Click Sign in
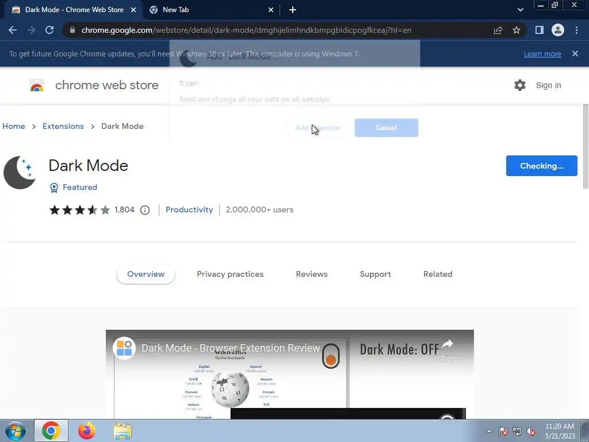This screenshot has width=589, height=442. click(x=548, y=85)
